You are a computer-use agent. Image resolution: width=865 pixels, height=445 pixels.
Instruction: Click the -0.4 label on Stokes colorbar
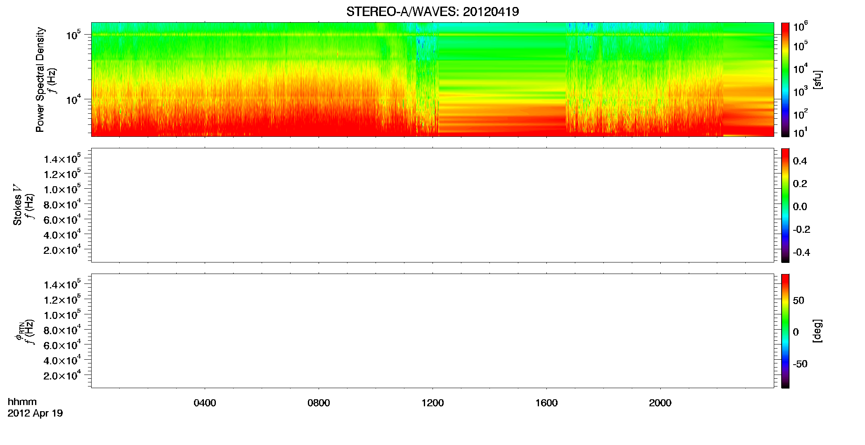click(801, 252)
